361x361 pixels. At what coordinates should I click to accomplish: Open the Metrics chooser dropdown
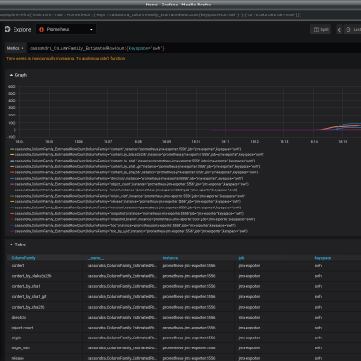(15, 48)
